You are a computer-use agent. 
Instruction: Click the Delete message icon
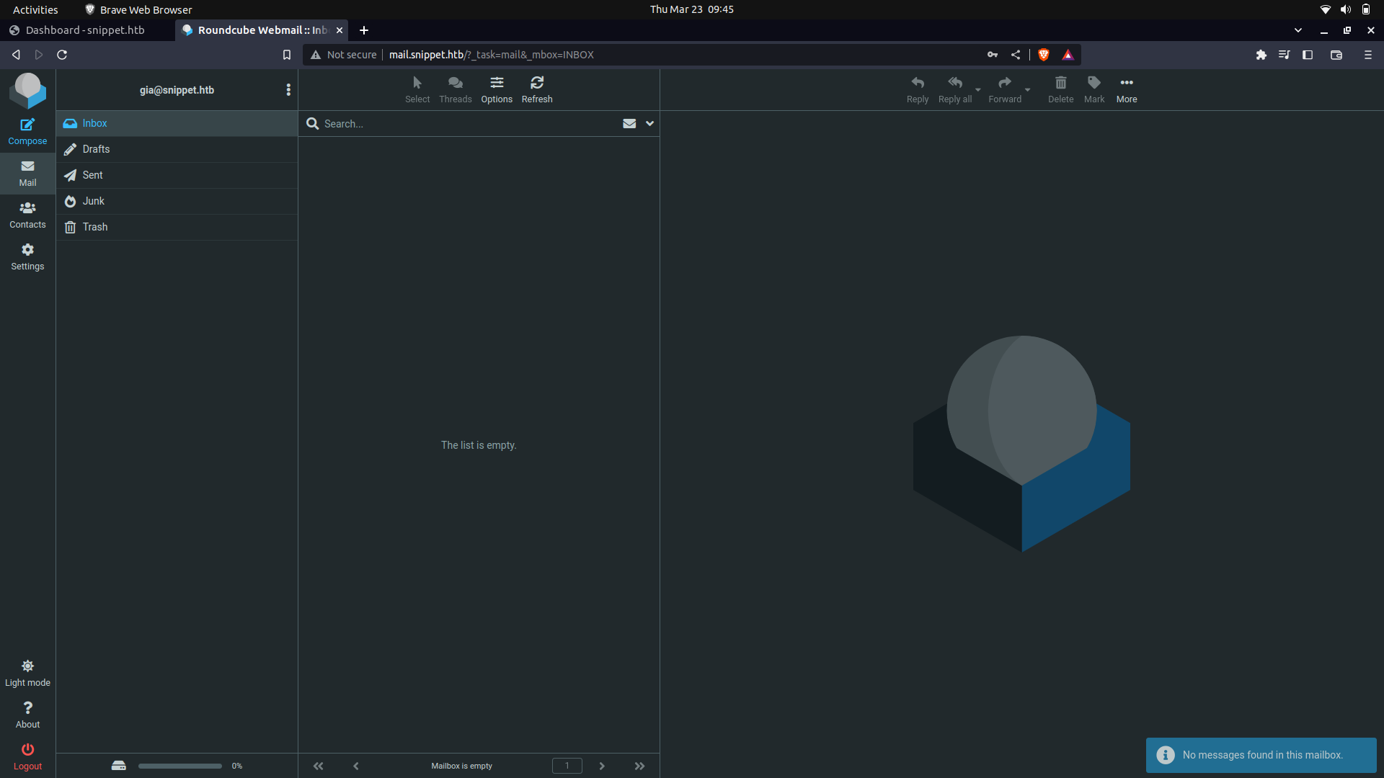(x=1060, y=88)
